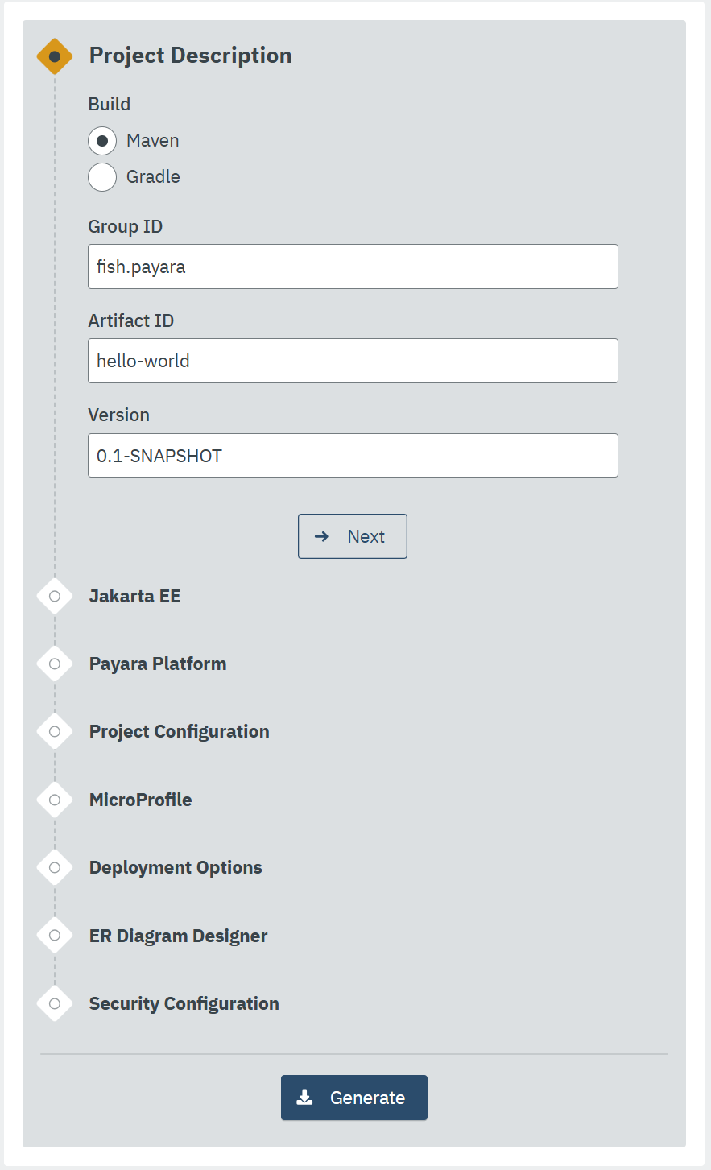The width and height of the screenshot is (711, 1170).
Task: Click the Deployment Options step diamond marker
Action: point(55,868)
